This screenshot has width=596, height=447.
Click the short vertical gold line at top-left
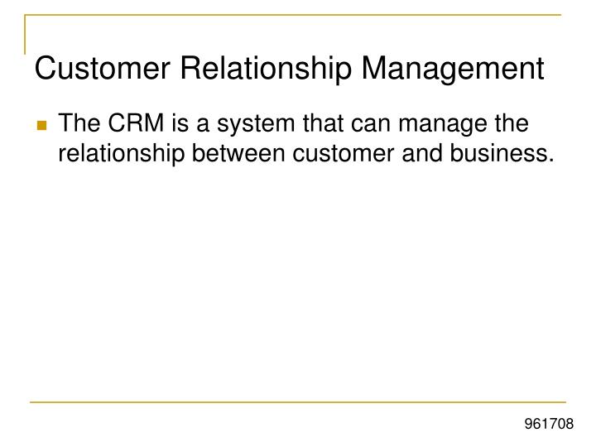tap(25, 34)
